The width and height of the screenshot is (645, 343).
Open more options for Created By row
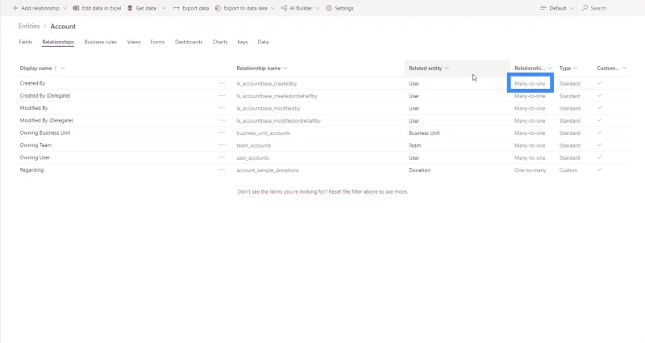222,83
